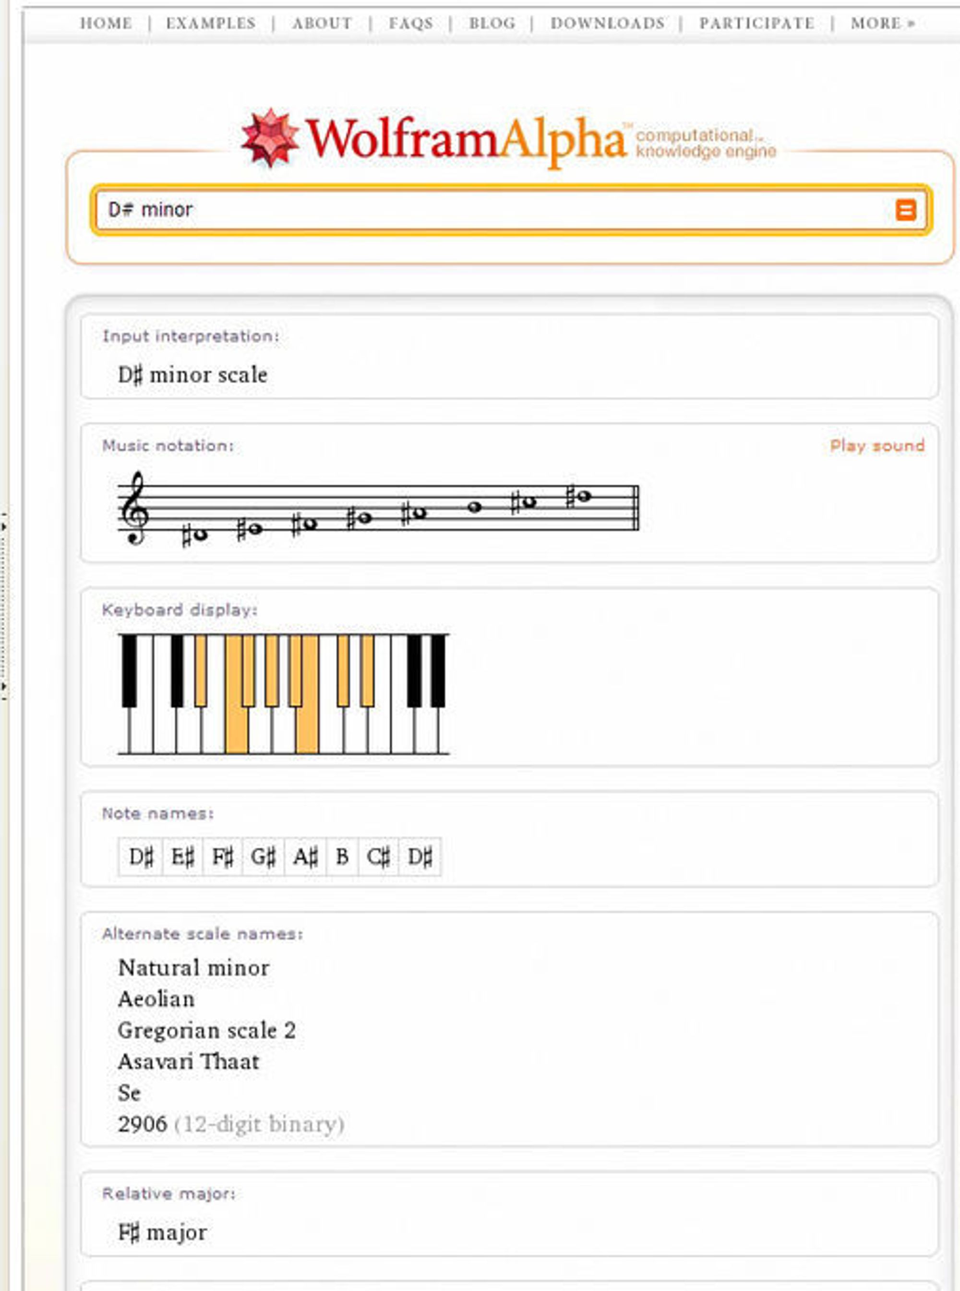Open the MORE » navigation menu
This screenshot has width=960, height=1291.
pos(883,23)
